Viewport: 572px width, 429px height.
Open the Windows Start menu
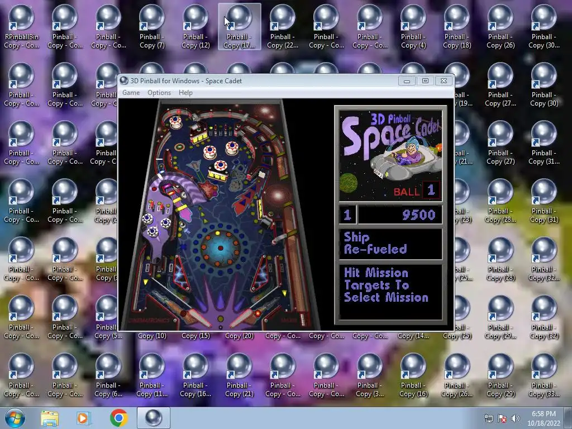pyautogui.click(x=15, y=418)
